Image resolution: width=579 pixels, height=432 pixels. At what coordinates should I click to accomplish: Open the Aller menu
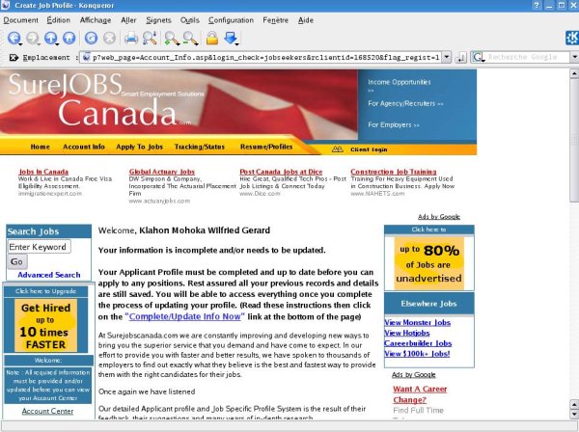(x=128, y=20)
